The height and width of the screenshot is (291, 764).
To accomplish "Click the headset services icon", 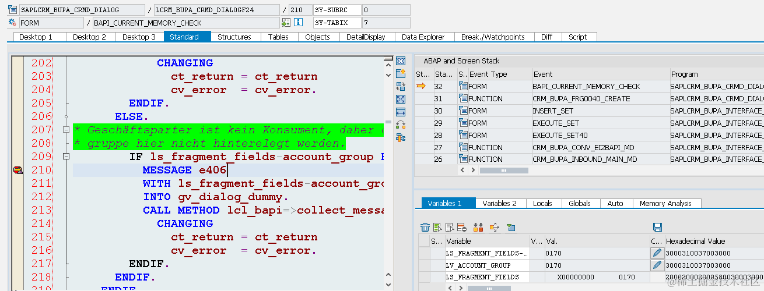I will (401, 125).
